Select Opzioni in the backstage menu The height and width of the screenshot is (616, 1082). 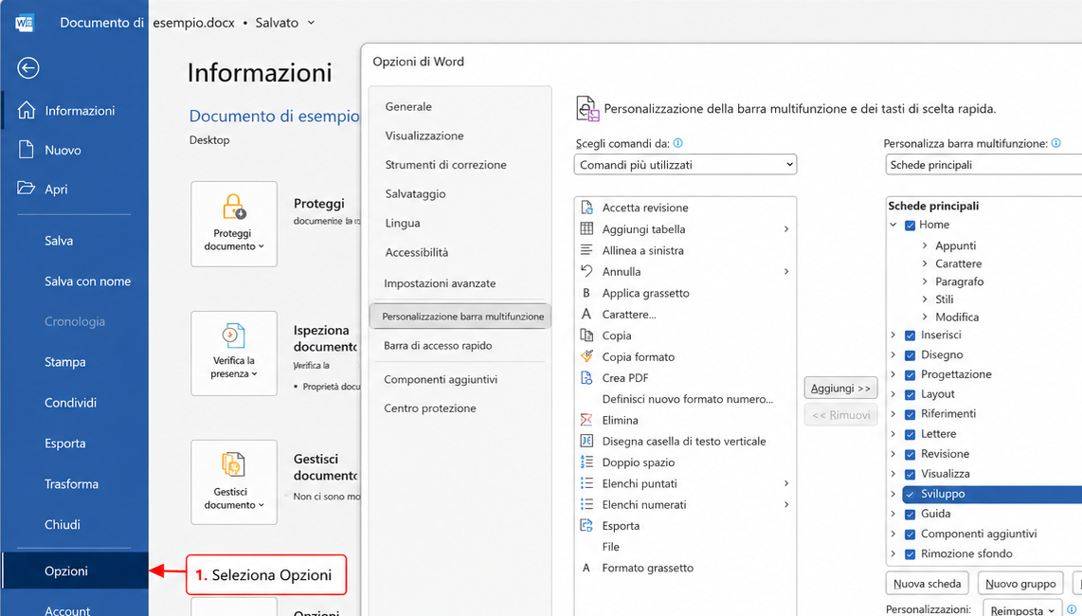tap(75, 571)
